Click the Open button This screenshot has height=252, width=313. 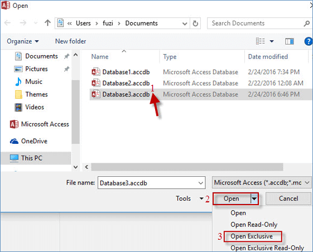(232, 198)
